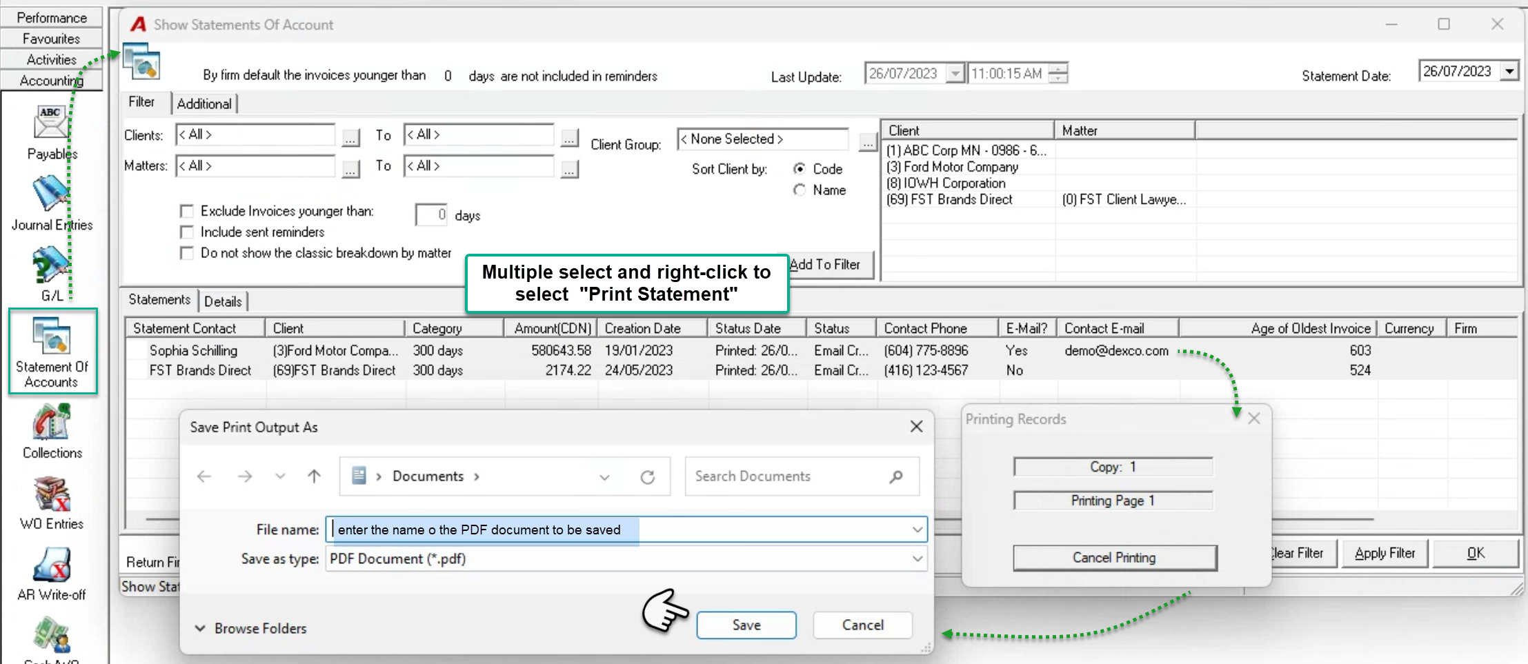Click Cancel in the save dialog

tap(862, 625)
